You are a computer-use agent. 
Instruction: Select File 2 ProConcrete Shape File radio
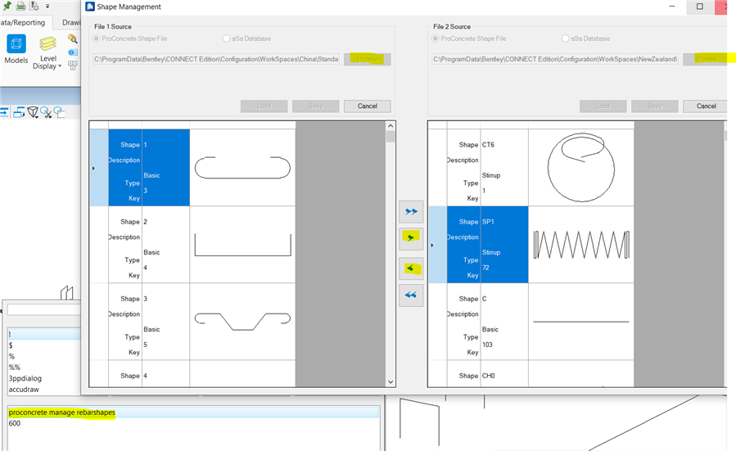435,38
